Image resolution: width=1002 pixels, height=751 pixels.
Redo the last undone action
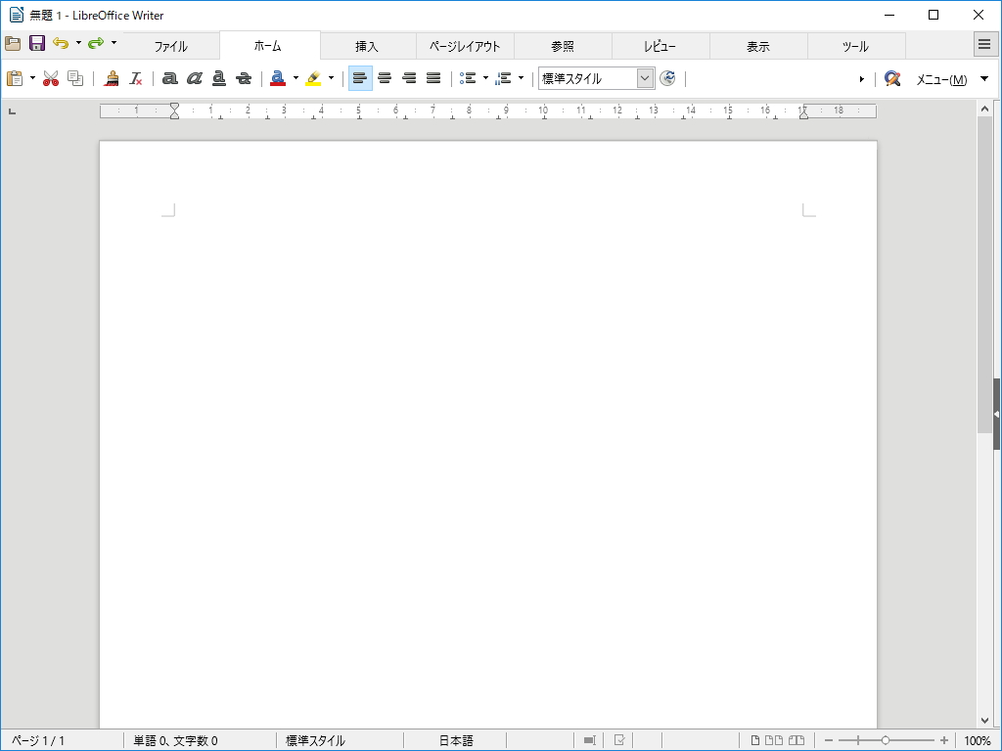click(x=96, y=43)
